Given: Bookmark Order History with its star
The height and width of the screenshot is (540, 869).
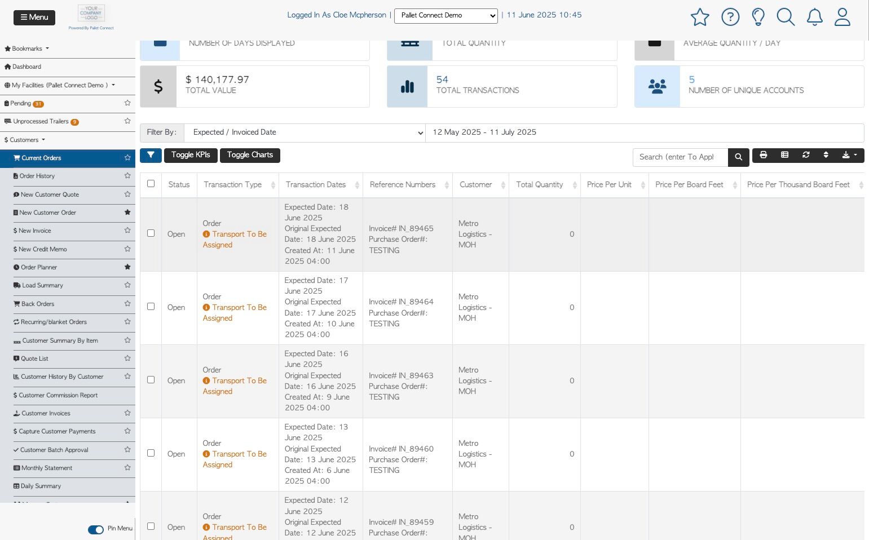Looking at the screenshot, I should tap(127, 176).
